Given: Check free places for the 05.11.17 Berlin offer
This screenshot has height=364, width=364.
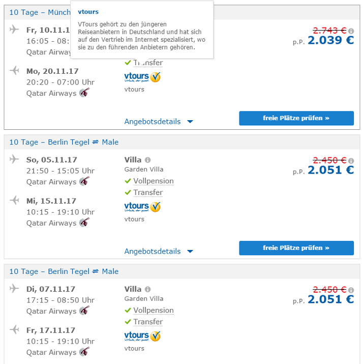Looking at the screenshot, I should (x=296, y=248).
